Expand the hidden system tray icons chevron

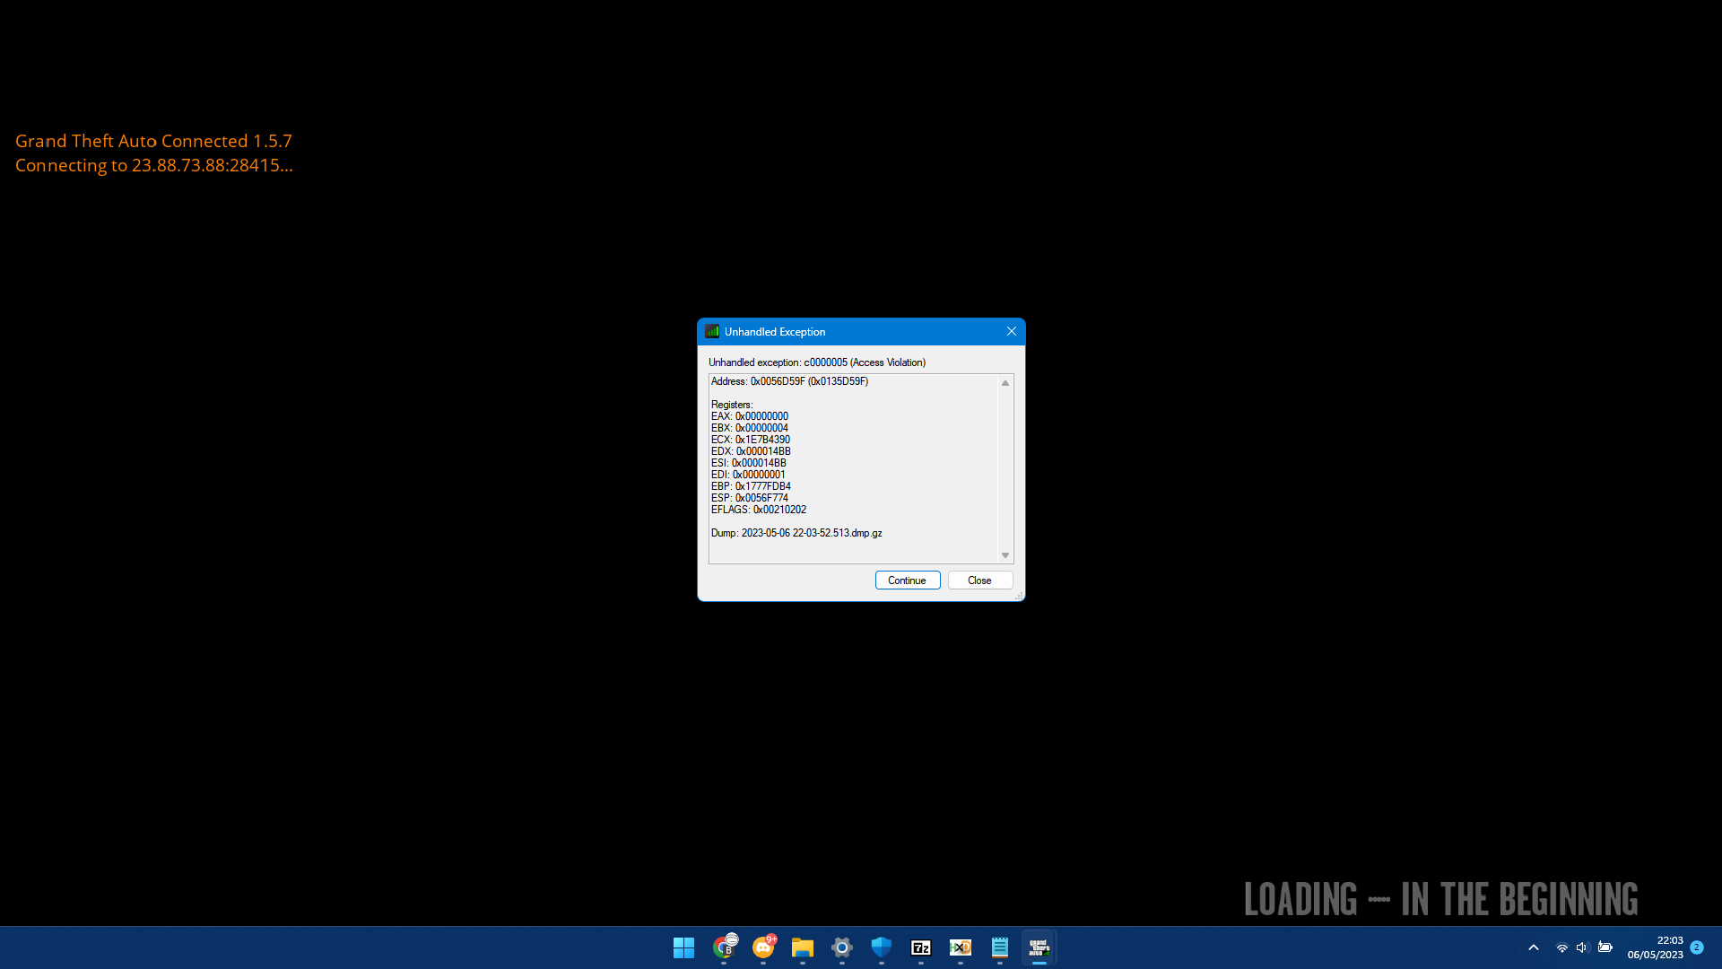tap(1534, 947)
